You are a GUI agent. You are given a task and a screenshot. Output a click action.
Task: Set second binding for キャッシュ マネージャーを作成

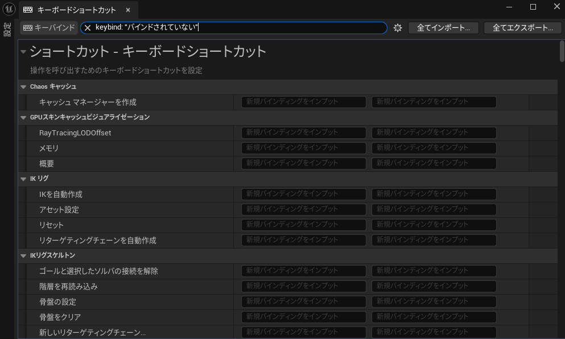[434, 102]
